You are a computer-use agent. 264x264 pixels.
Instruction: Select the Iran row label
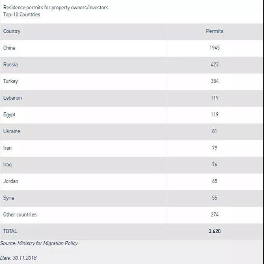(7, 148)
